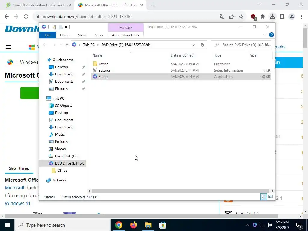Select Videos in navigation pane
Image resolution: width=308 pixels, height=231 pixels.
pos(60,149)
